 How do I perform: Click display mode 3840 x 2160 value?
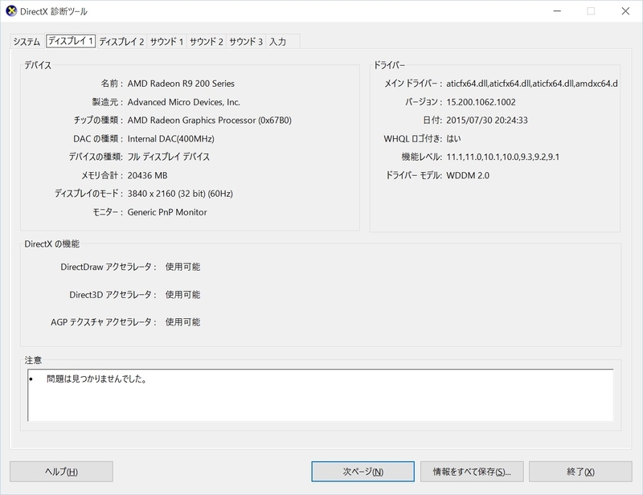click(x=180, y=194)
